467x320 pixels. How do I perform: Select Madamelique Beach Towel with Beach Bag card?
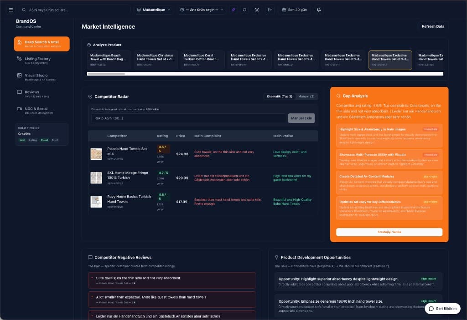click(x=109, y=60)
